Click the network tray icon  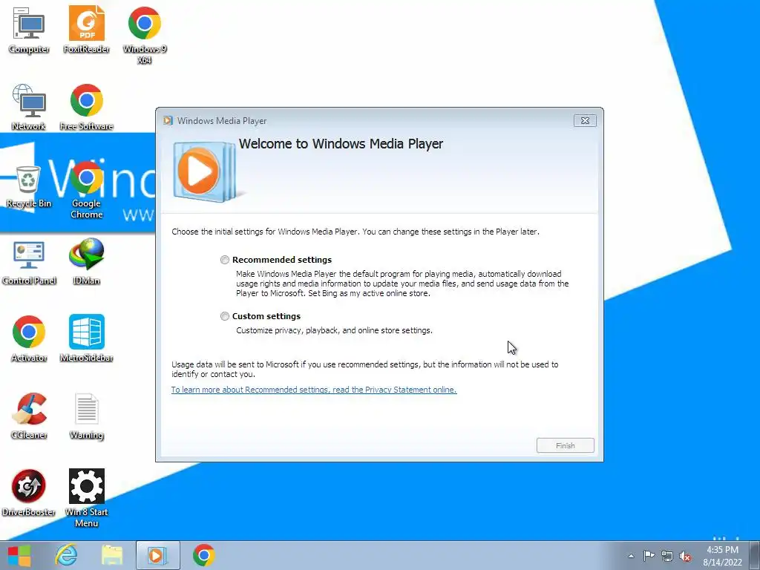(x=667, y=556)
